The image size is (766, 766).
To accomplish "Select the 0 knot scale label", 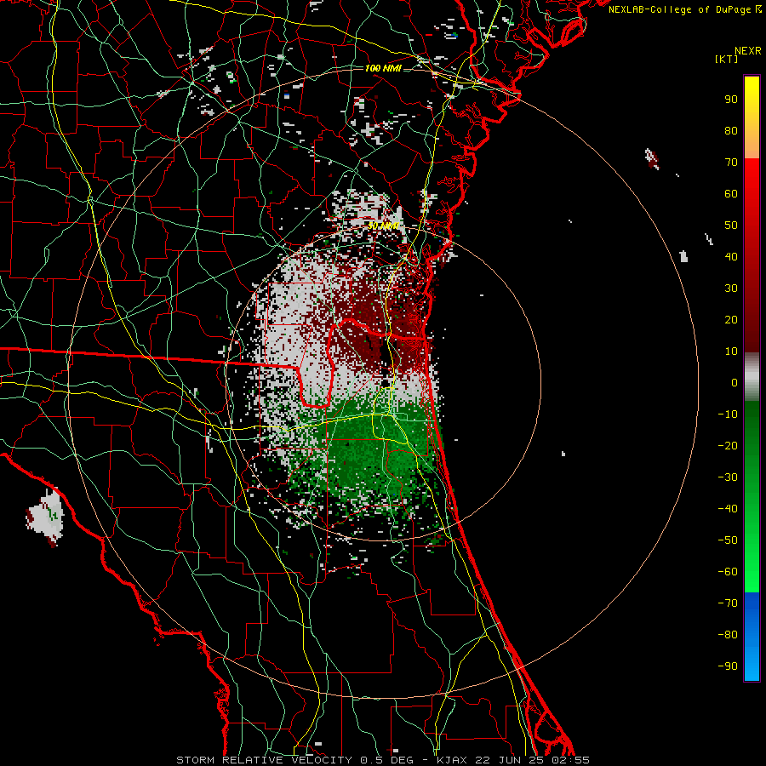I will coord(735,383).
